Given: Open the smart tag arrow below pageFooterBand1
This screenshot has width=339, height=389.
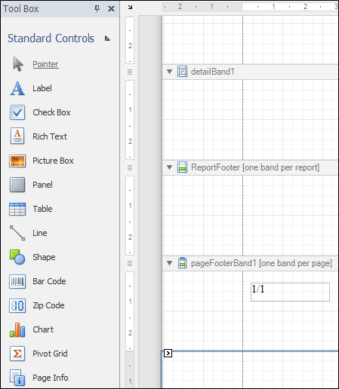Looking at the screenshot, I should click(168, 354).
